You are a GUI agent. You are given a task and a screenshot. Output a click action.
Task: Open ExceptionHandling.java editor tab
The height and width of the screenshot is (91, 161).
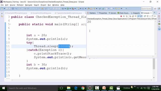pos(41,13)
